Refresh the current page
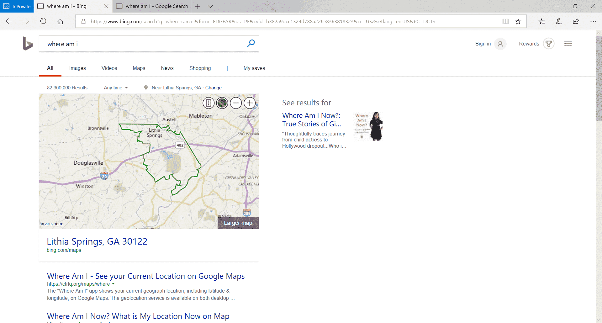The width and height of the screenshot is (602, 323). tap(43, 21)
